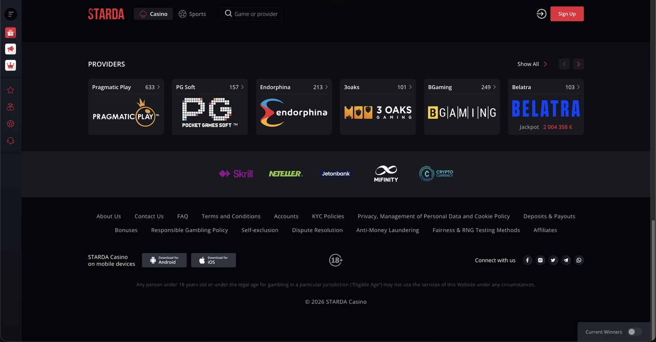Viewport: 656px width, 342px height.
Task: Open the Twitter social link
Action: pyautogui.click(x=553, y=260)
